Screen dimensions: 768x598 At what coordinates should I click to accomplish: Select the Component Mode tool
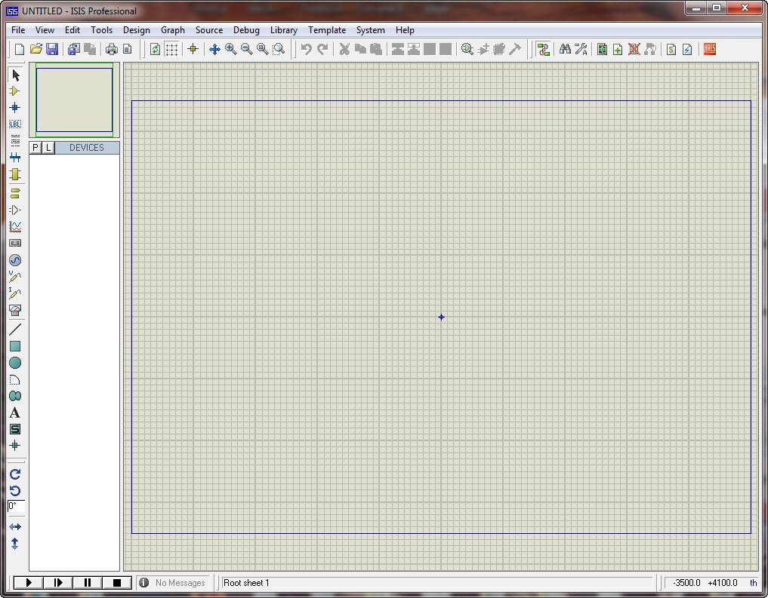point(15,91)
